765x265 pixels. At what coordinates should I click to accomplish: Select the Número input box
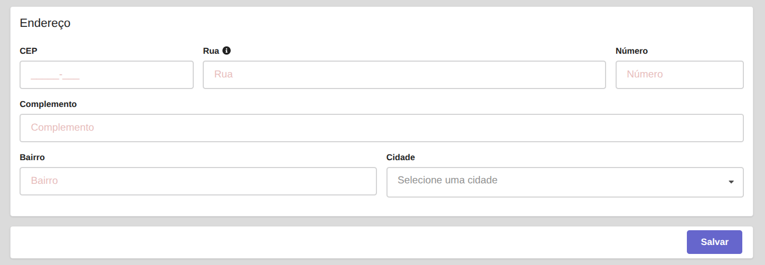(679, 75)
